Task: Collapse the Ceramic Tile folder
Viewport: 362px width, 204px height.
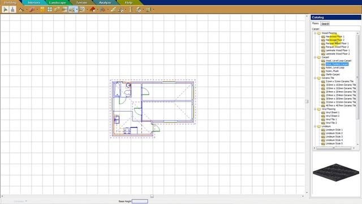Action: [315, 78]
